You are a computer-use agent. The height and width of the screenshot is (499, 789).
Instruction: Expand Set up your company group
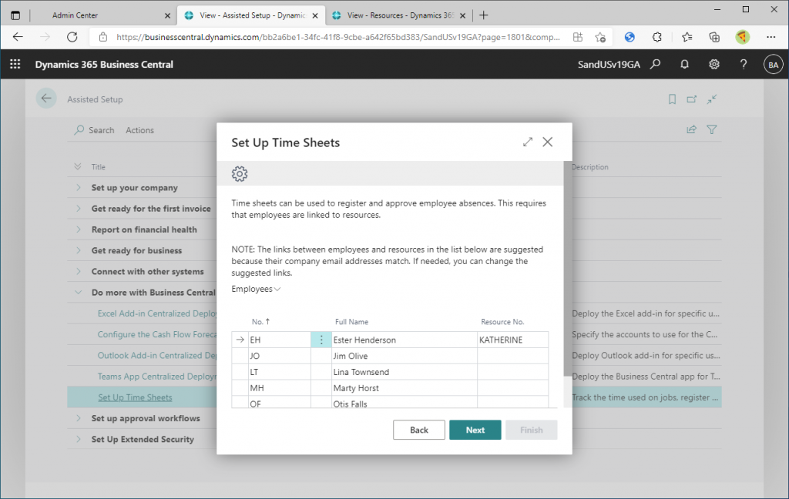tap(79, 187)
